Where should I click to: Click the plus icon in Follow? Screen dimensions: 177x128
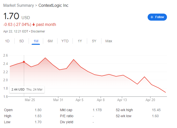(152, 17)
